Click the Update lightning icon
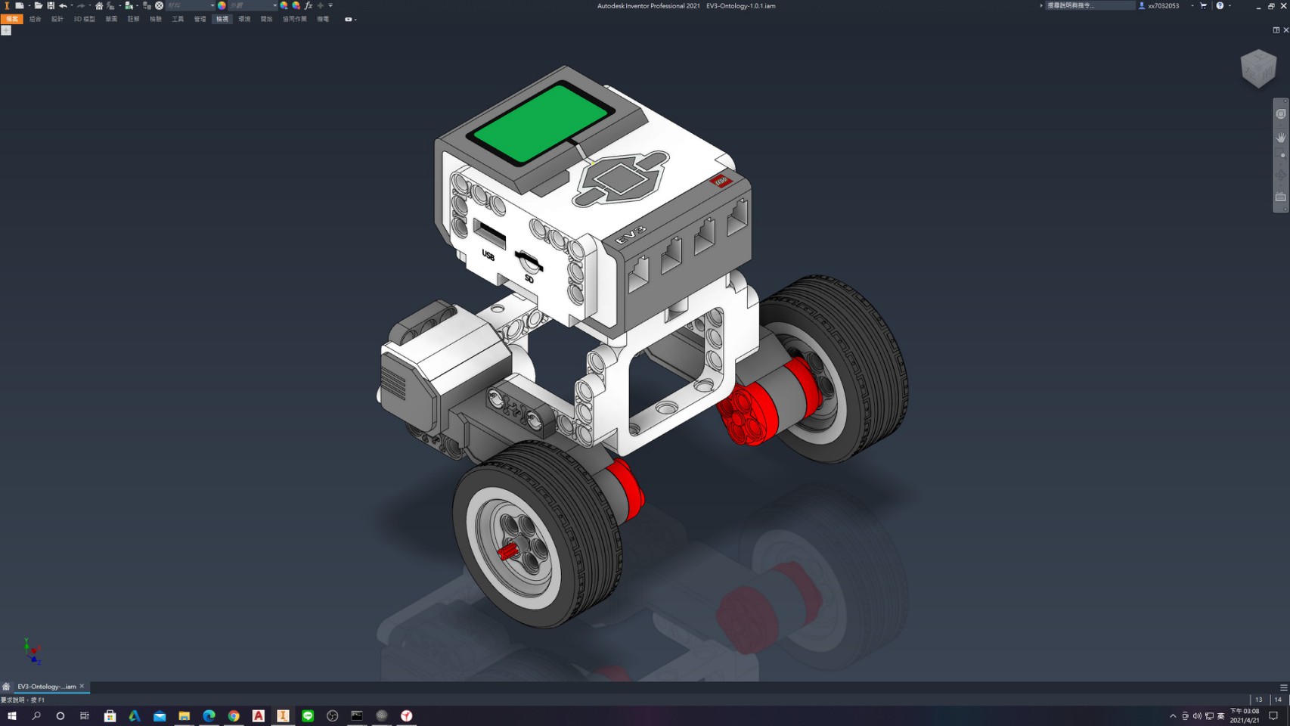Screen dimensions: 1290x726 (x=110, y=5)
